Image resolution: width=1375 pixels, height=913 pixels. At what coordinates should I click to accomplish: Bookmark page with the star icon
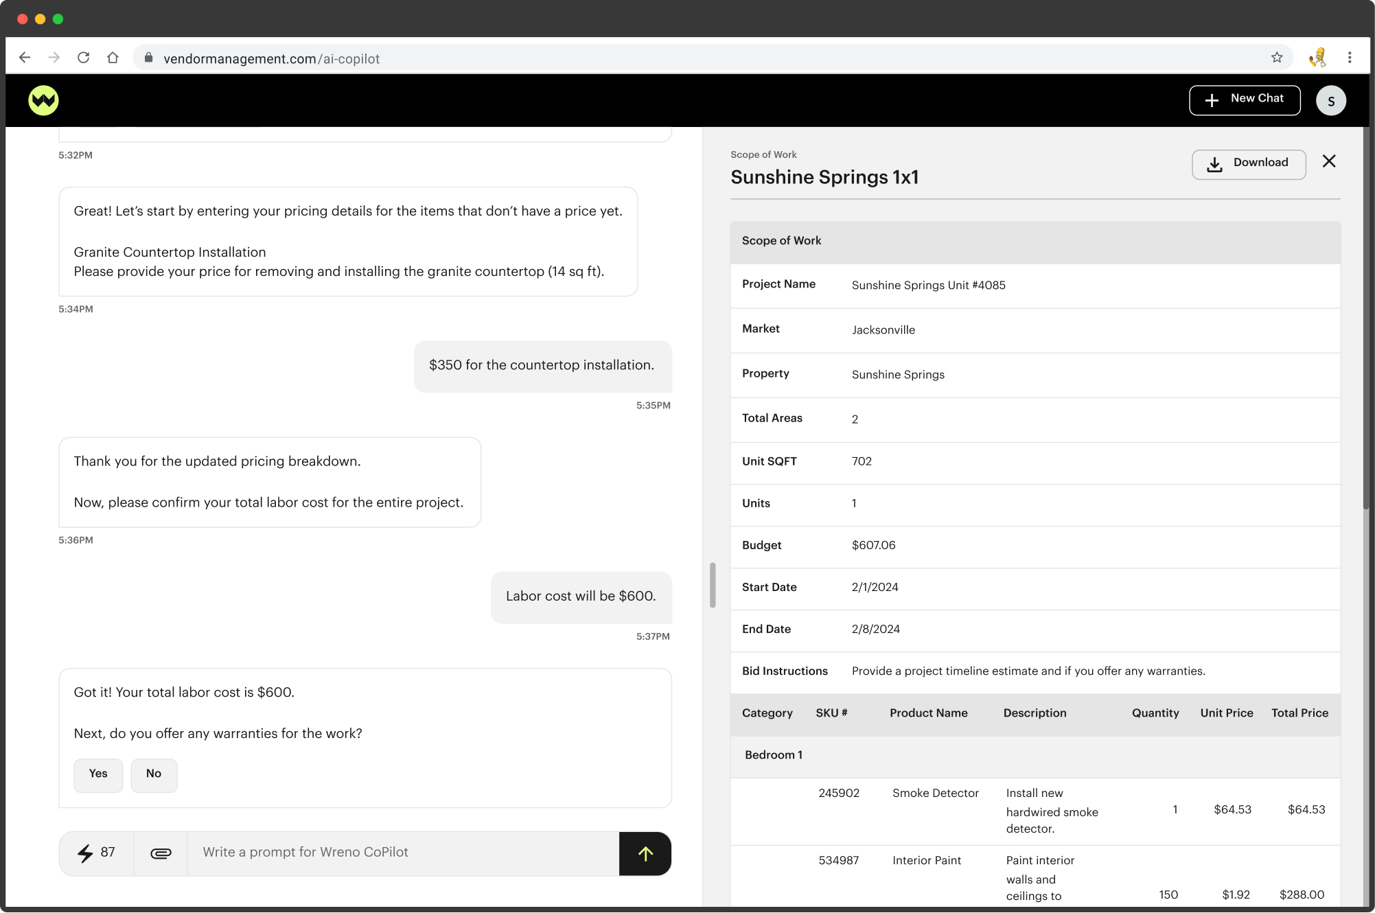click(1276, 58)
